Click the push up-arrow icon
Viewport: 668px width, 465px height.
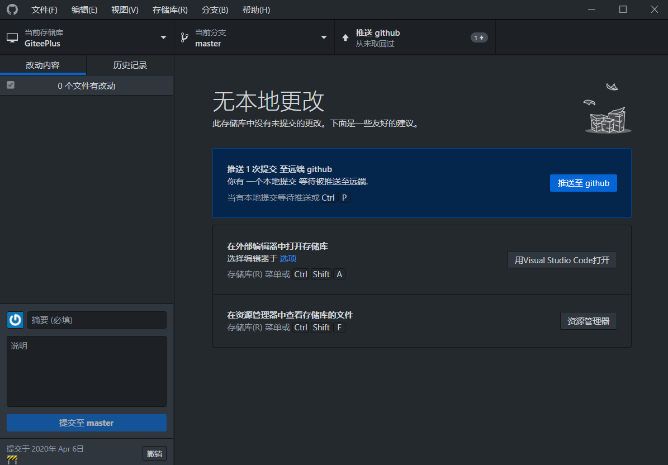pyautogui.click(x=345, y=38)
